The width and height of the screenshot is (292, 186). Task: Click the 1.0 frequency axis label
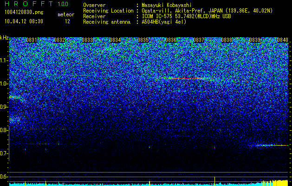(4, 84)
